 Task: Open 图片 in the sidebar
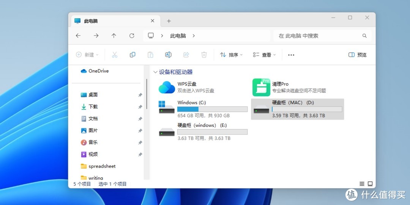(89, 130)
